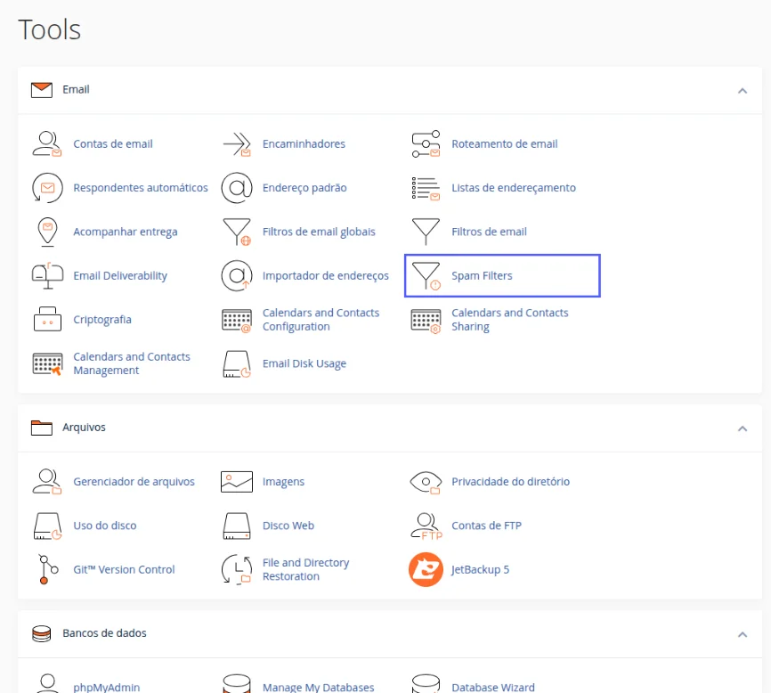This screenshot has height=693, width=771.
Task: Click the Filtros de email funnel icon
Action: [426, 232]
